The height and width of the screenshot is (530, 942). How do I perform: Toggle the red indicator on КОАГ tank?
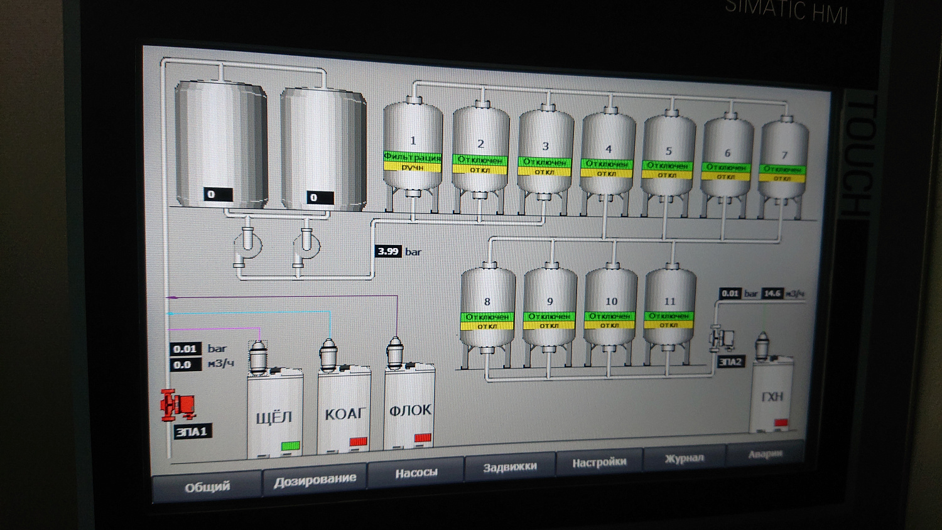pyautogui.click(x=358, y=441)
